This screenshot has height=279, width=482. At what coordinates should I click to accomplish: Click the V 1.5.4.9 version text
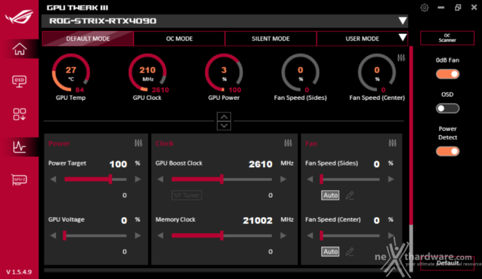[19, 272]
